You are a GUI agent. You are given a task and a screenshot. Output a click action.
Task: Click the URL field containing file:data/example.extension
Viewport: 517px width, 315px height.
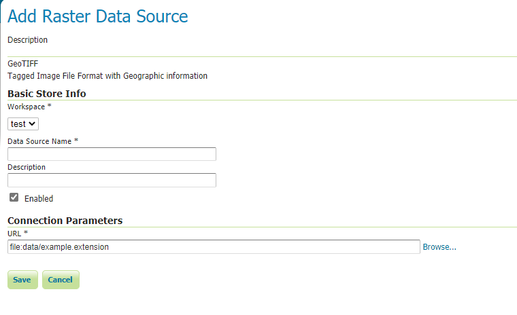tap(214, 247)
